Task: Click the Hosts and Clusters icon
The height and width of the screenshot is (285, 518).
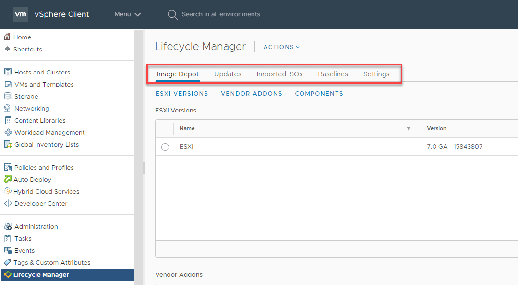Action: click(8, 72)
